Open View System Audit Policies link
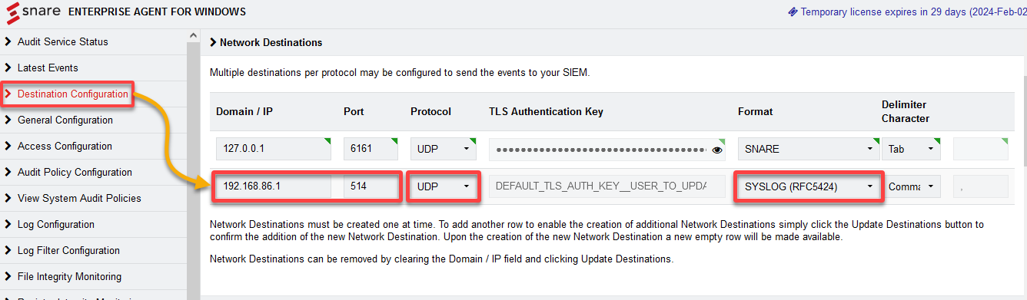This screenshot has width=1027, height=300. [x=79, y=198]
